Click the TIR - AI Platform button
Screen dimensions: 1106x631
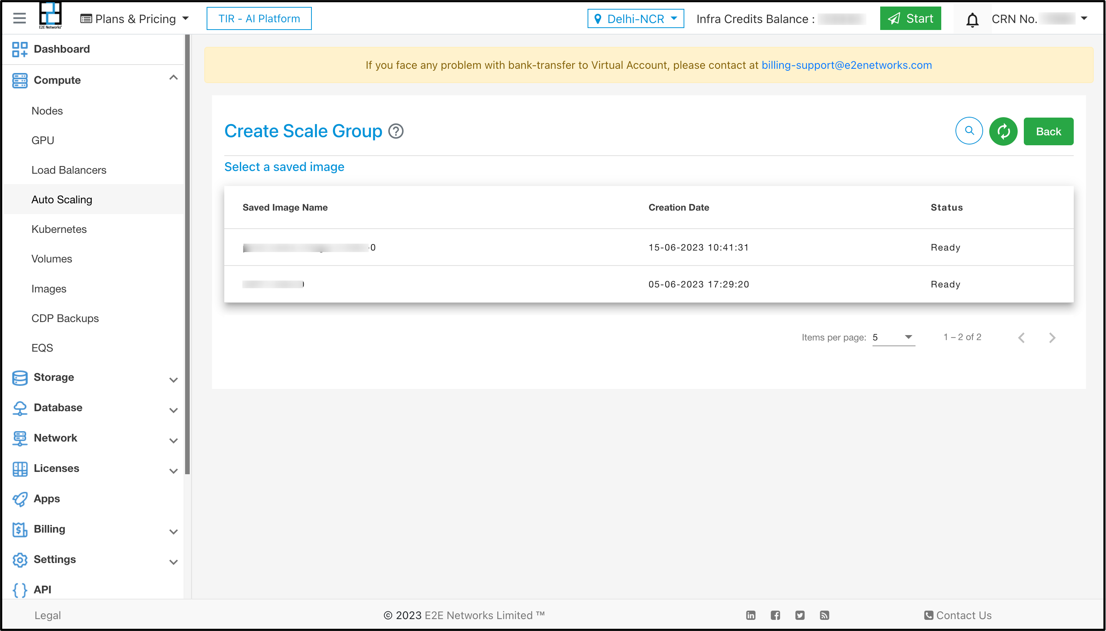[x=258, y=18]
